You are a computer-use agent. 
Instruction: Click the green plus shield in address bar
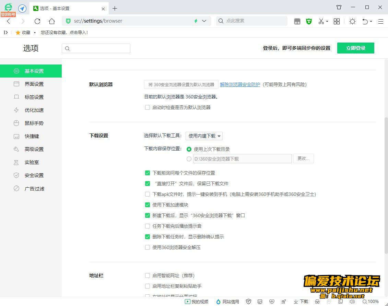pos(68,21)
